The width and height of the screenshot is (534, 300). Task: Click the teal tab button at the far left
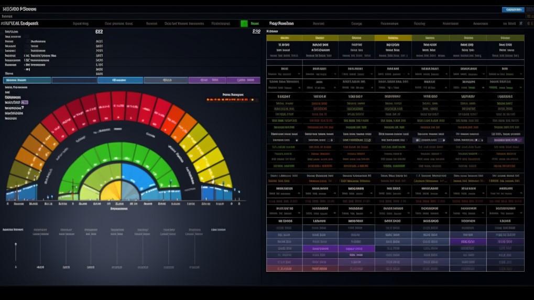click(27, 80)
